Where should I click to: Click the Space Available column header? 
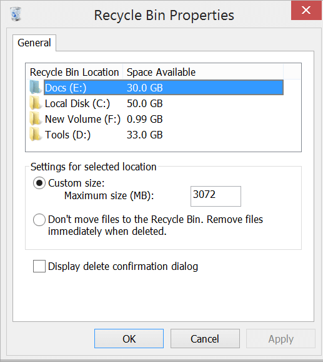pos(203,72)
